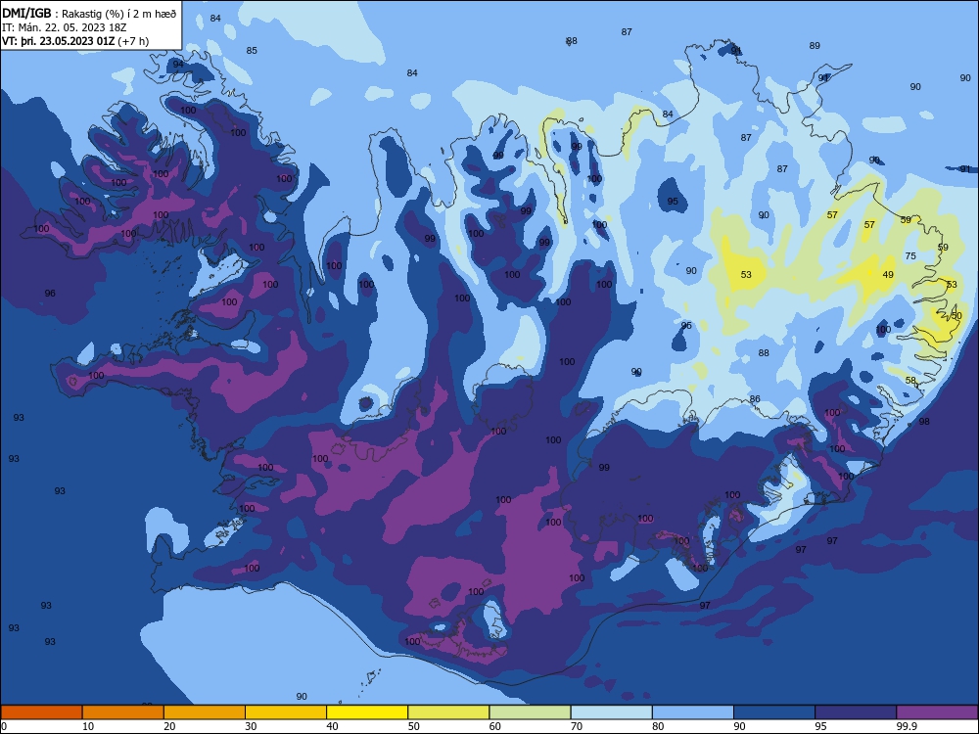Pick the pale green 60–70 legend swatch

tap(530, 712)
